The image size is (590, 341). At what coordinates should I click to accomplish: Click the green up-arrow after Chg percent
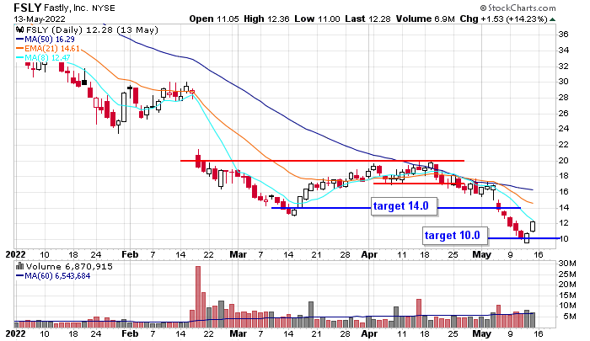552,19
